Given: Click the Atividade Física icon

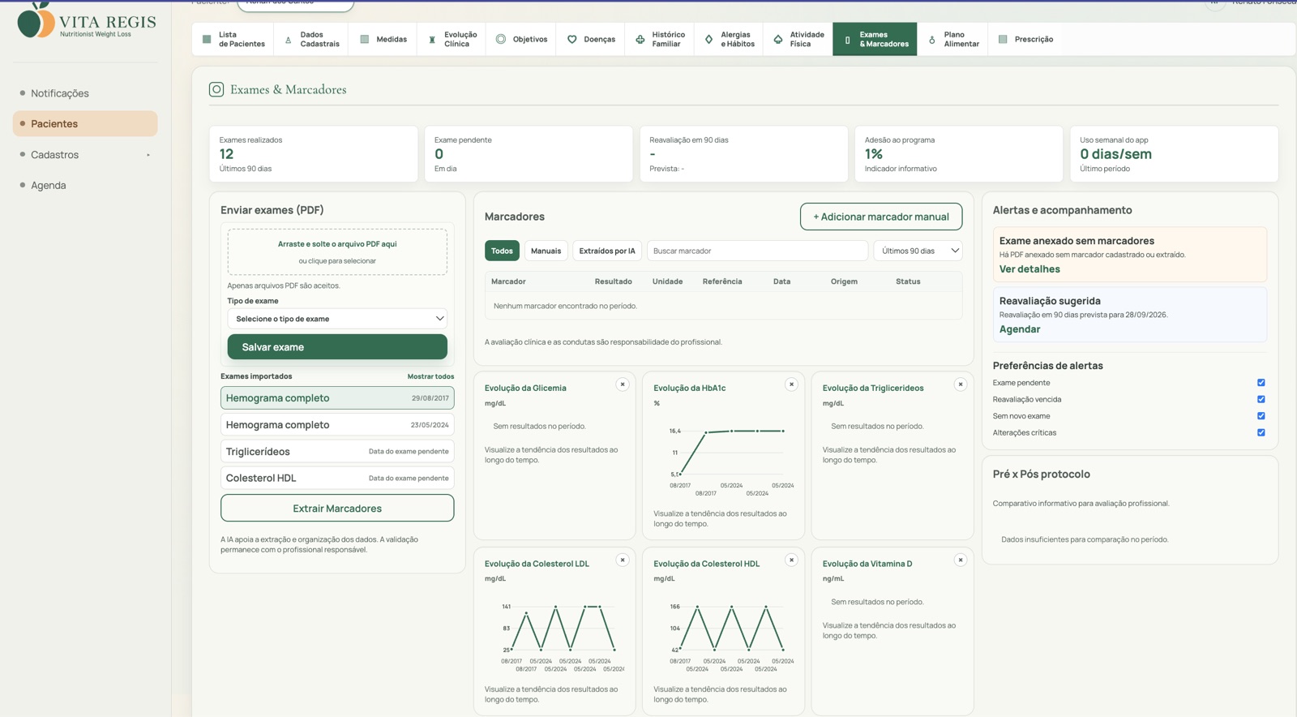Looking at the screenshot, I should pyautogui.click(x=778, y=39).
